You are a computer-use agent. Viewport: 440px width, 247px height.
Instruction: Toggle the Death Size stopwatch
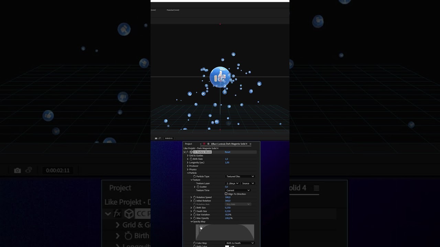195,211
